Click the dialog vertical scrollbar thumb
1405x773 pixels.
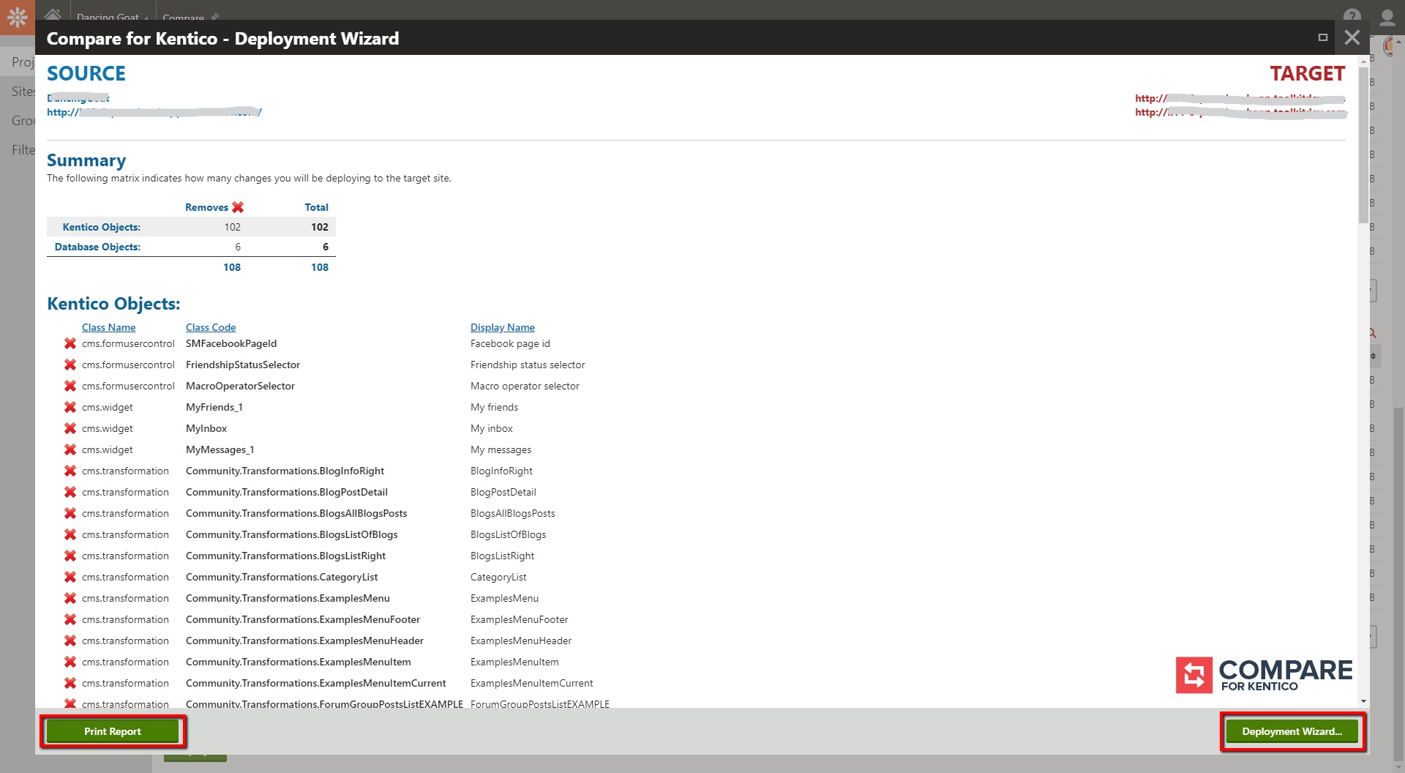1363,145
